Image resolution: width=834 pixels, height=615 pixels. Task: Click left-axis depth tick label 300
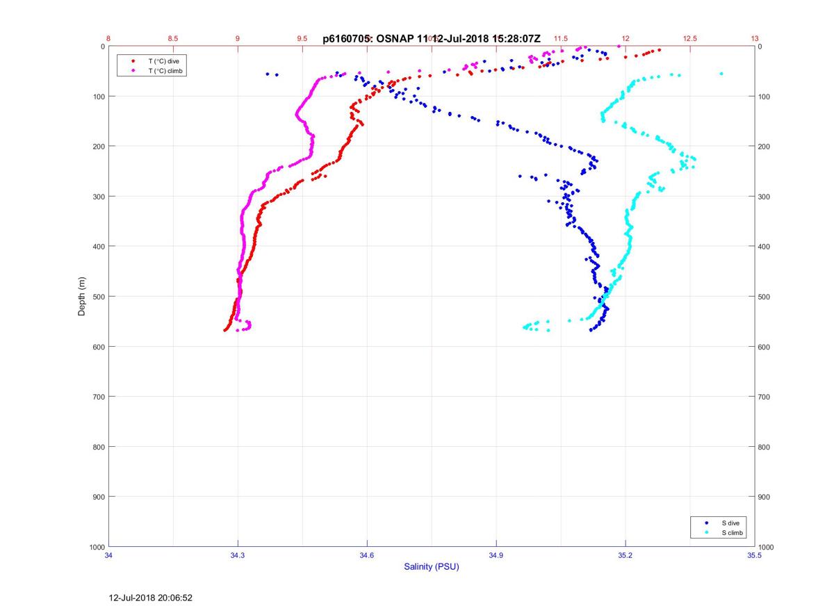[99, 196]
